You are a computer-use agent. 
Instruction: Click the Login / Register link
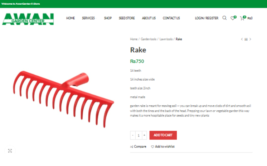(207, 18)
